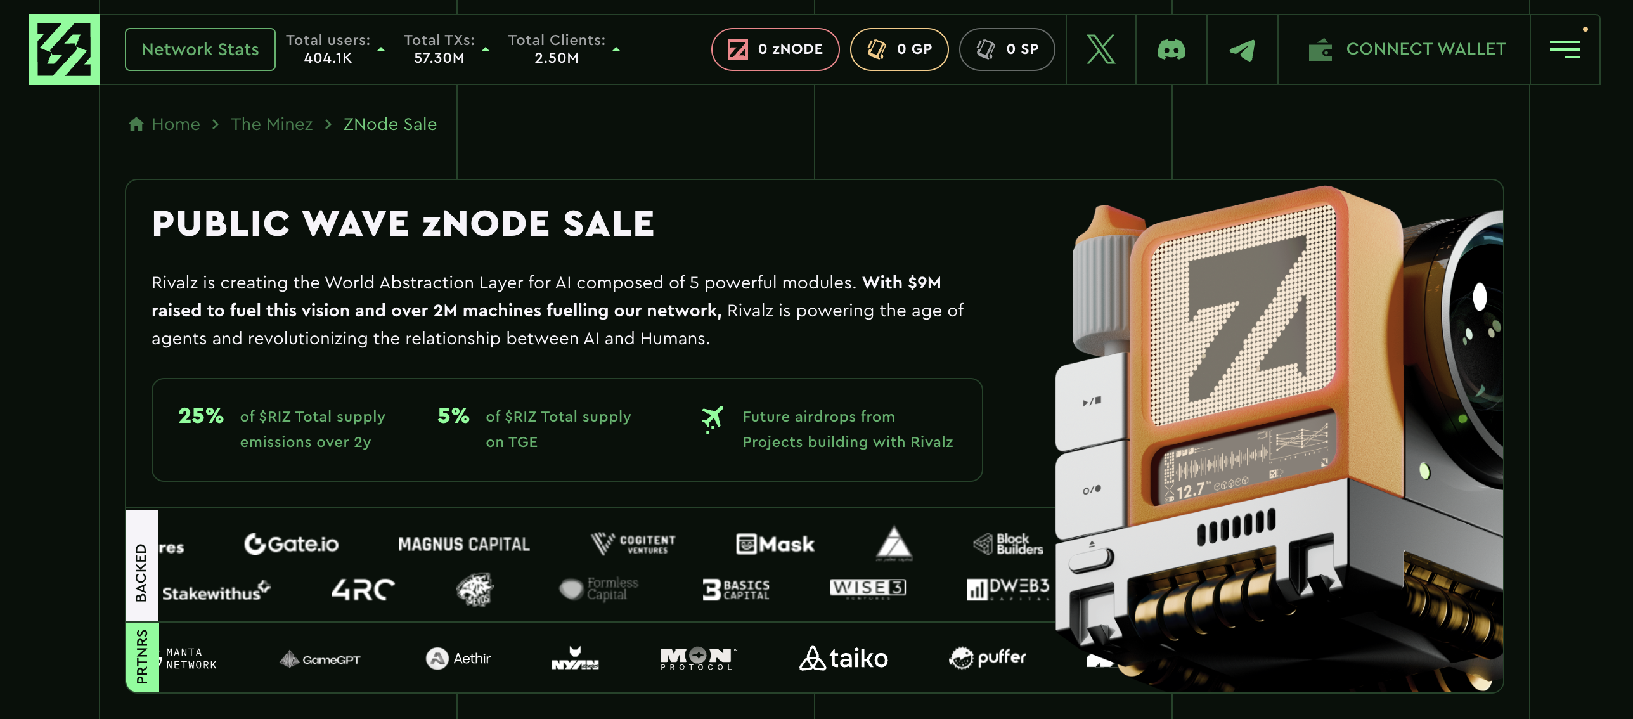The width and height of the screenshot is (1633, 719).
Task: Click the CONNECT WALLET button
Action: pyautogui.click(x=1407, y=49)
